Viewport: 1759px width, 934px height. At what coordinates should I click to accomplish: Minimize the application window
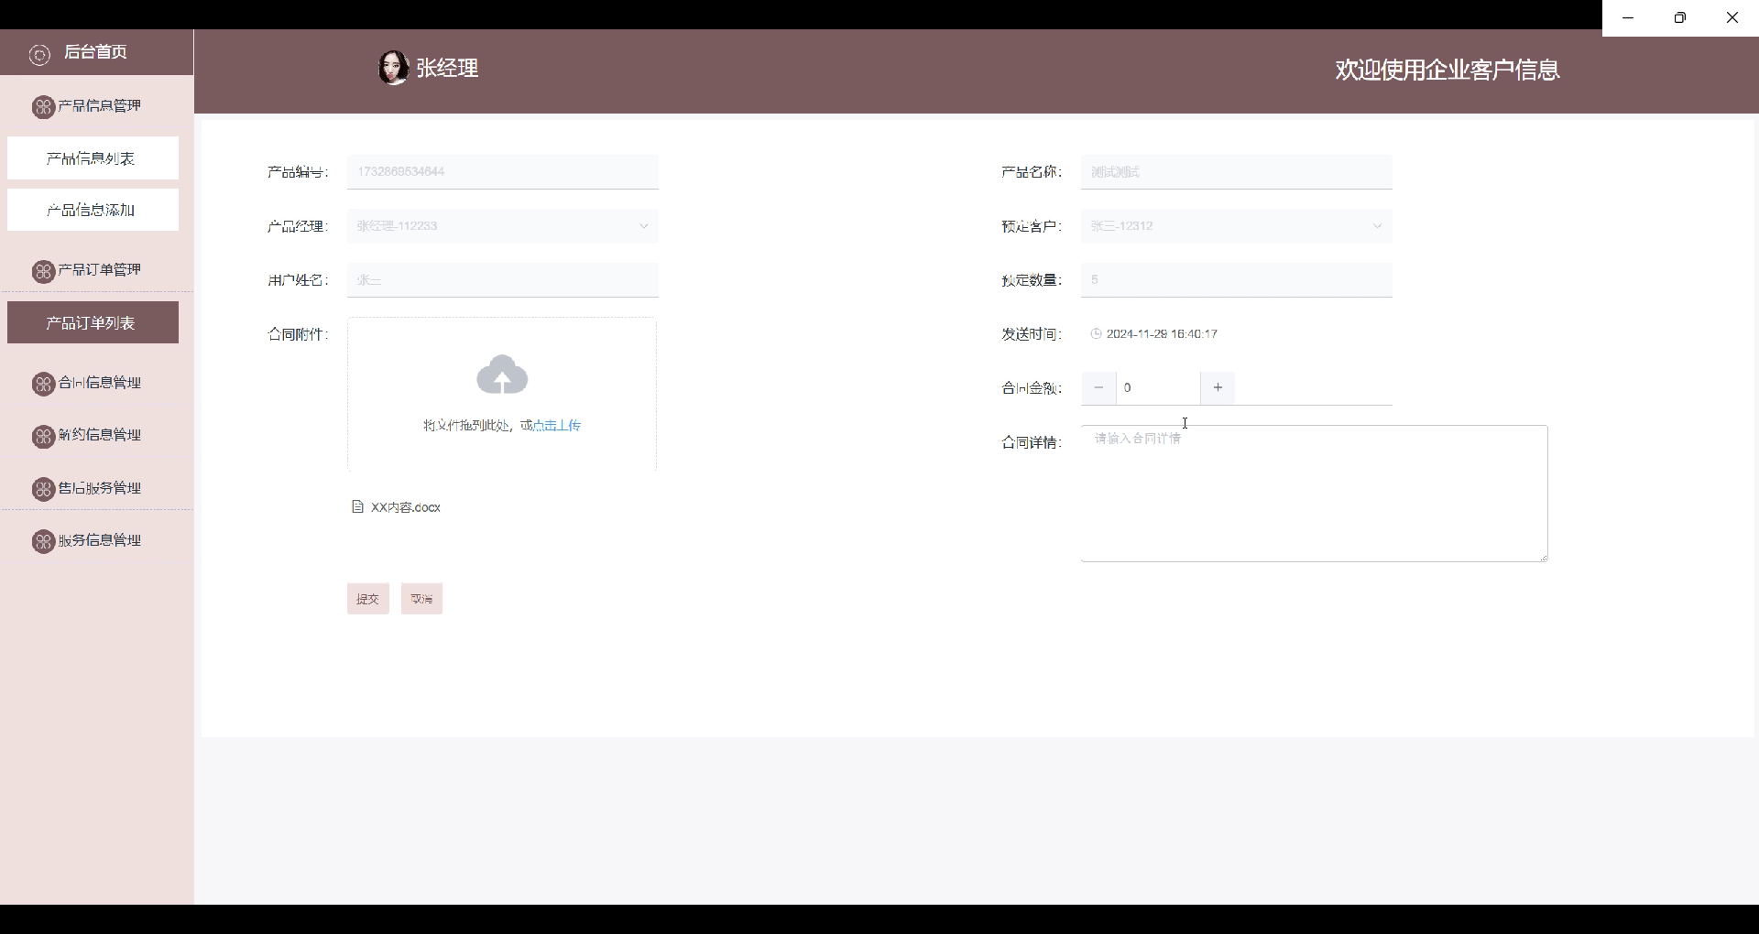(x=1628, y=17)
